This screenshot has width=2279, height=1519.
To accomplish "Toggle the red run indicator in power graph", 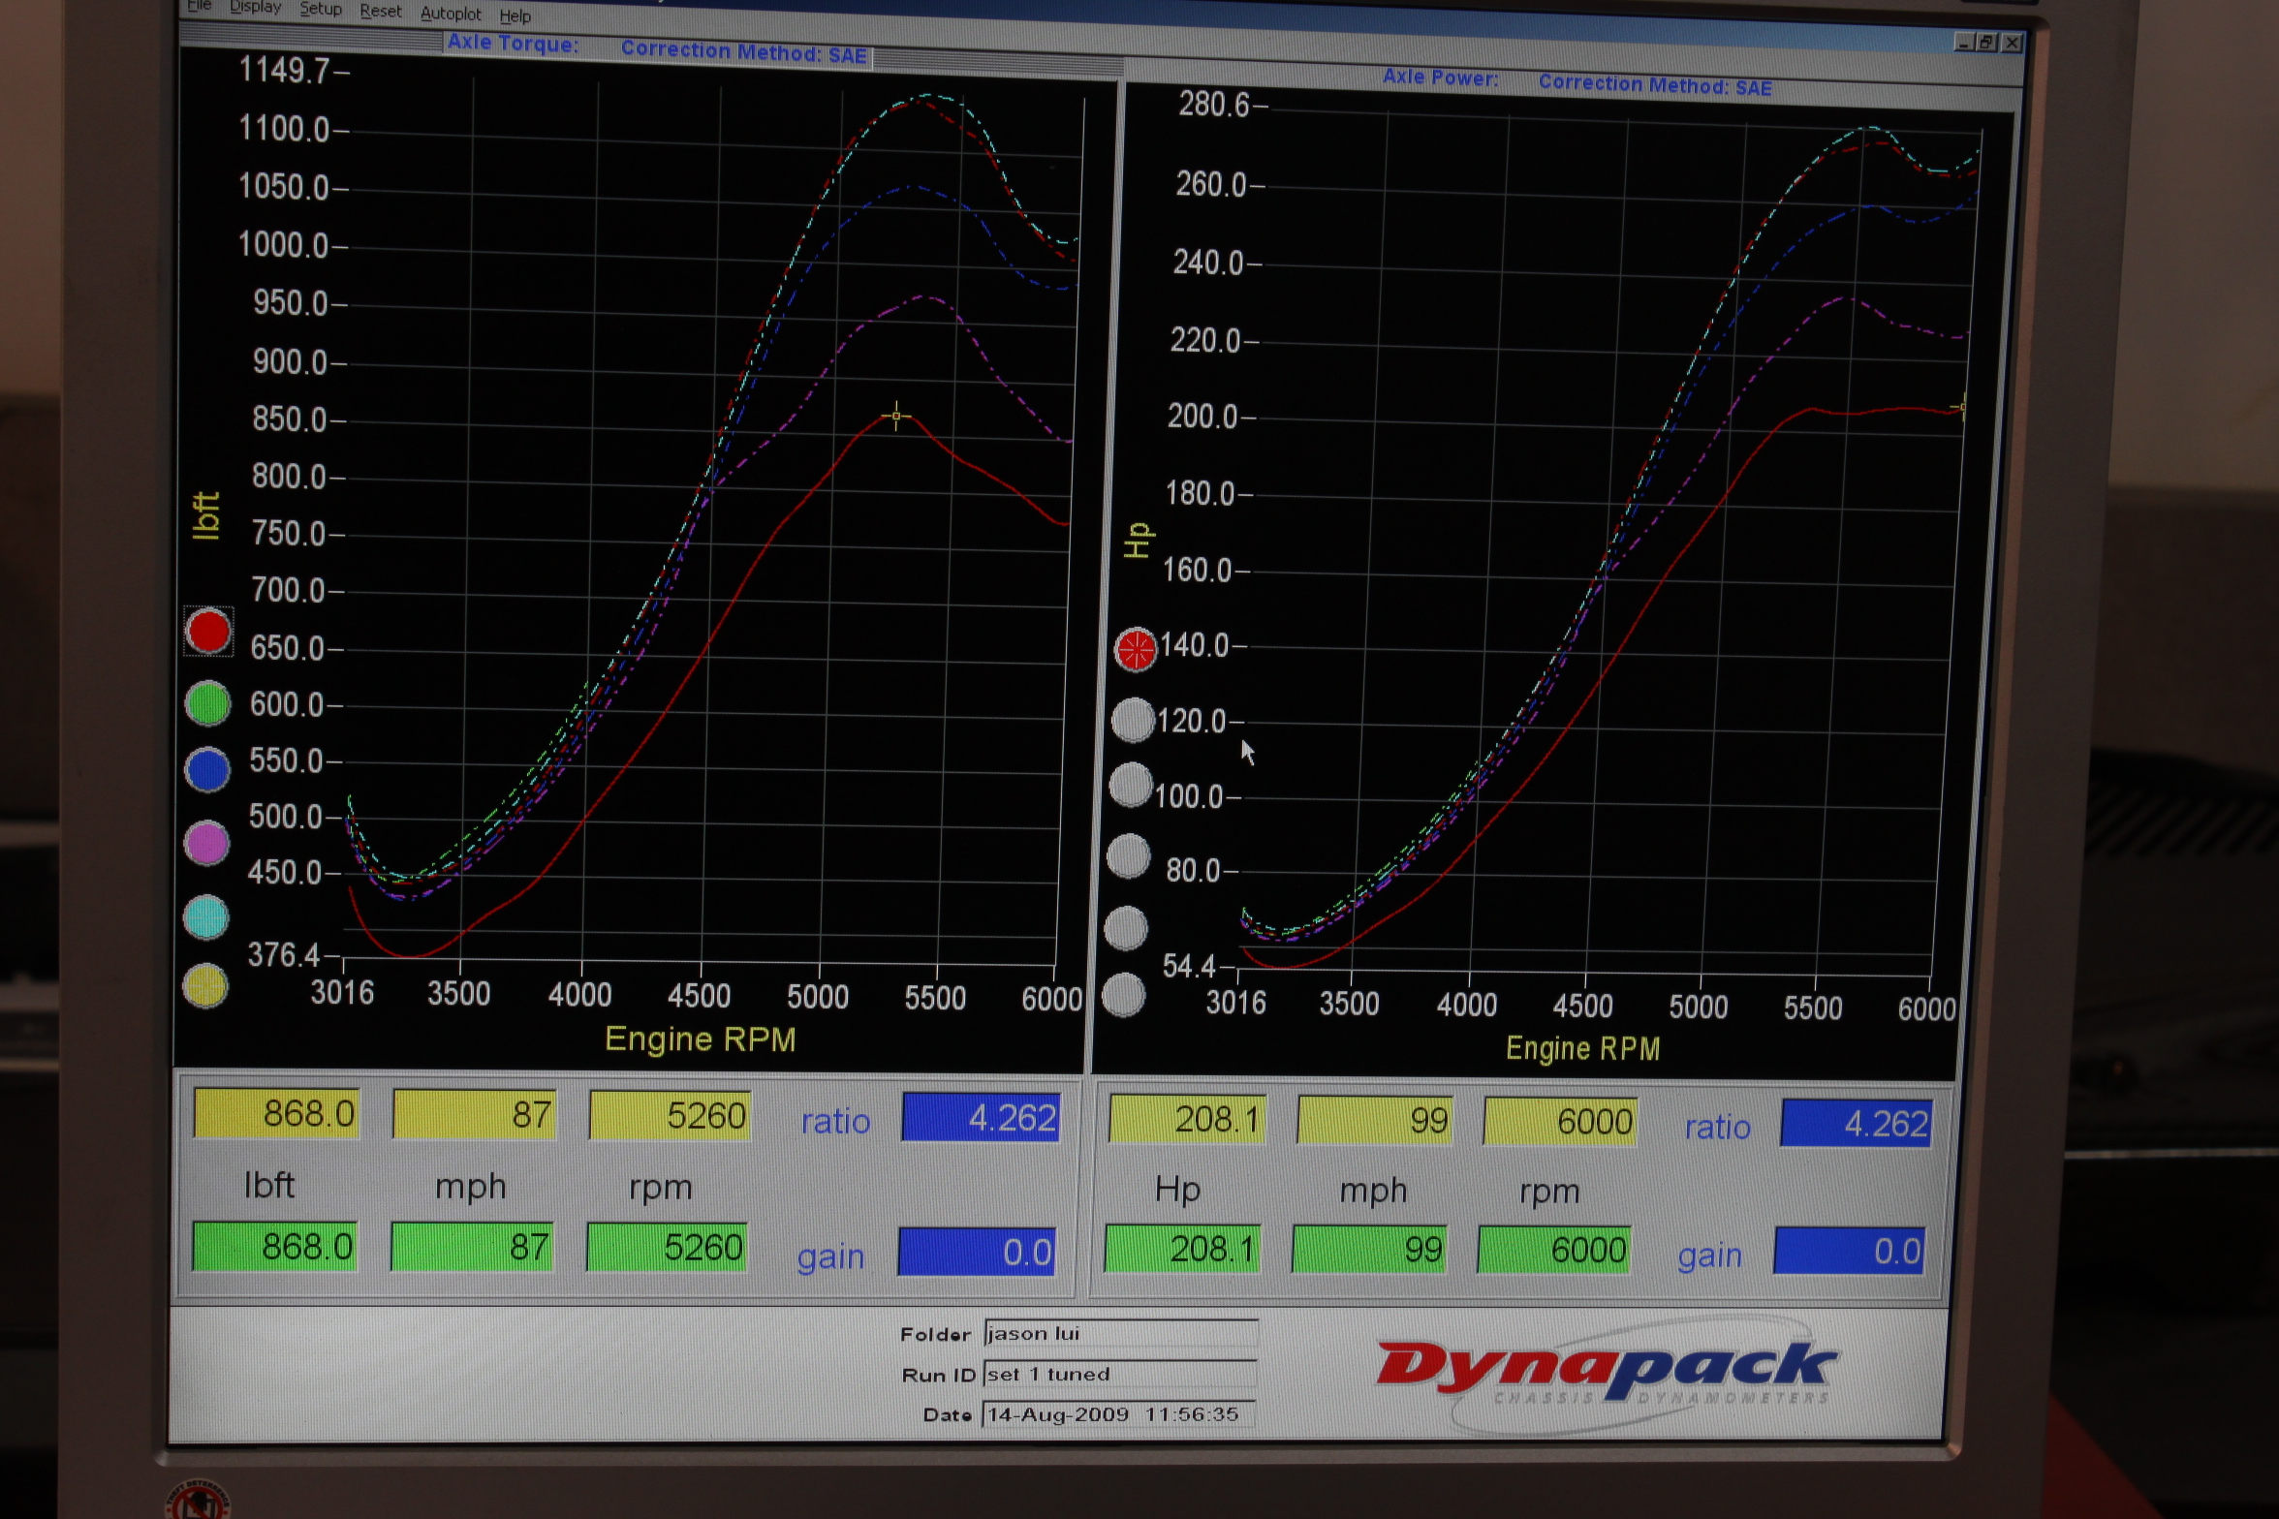I will pos(1136,649).
